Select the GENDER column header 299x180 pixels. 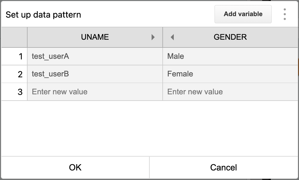coord(230,37)
